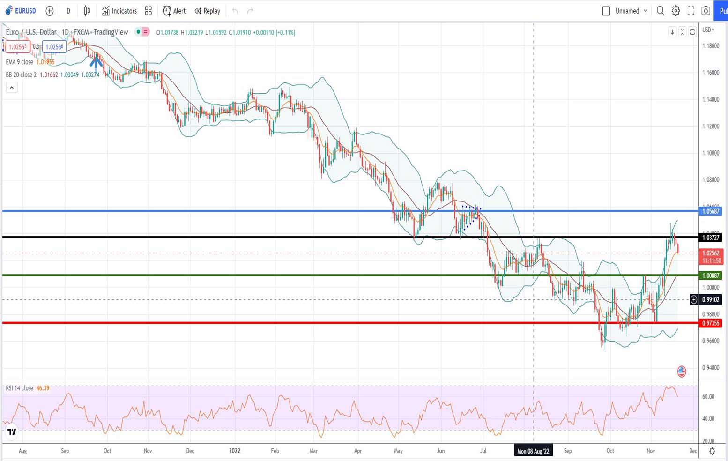The image size is (728, 461).
Task: Take a chart snapshot with camera icon
Action: pos(706,11)
